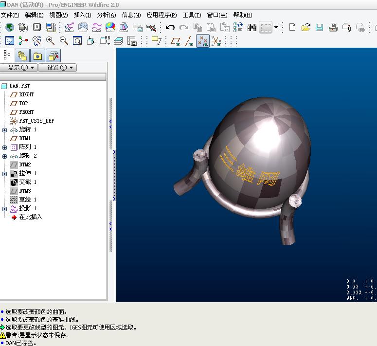Click the Open folder icon

pos(306,27)
